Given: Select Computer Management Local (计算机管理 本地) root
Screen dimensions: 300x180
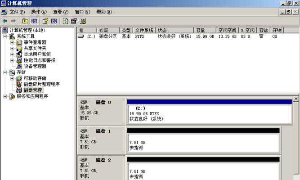Looking at the screenshot, I should (27, 30).
